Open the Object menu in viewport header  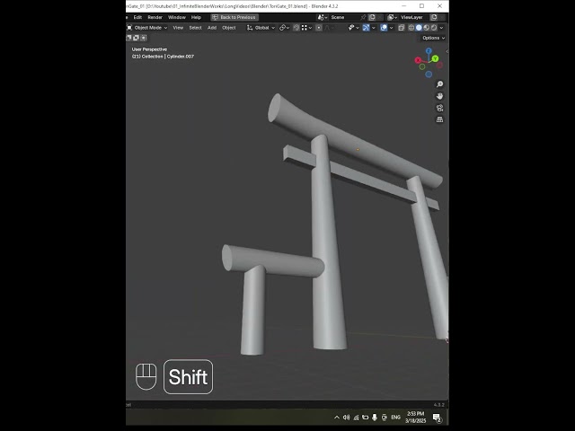pyautogui.click(x=229, y=28)
